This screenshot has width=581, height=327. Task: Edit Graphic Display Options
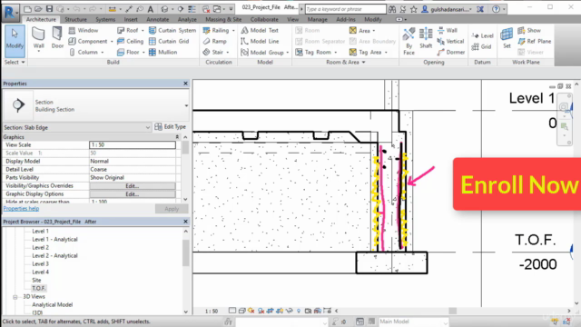(133, 193)
